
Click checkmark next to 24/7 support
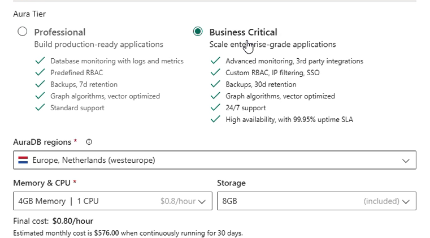pos(215,107)
